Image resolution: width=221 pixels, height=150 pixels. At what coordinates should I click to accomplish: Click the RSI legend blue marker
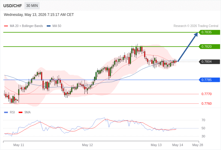click(x=6, y=112)
